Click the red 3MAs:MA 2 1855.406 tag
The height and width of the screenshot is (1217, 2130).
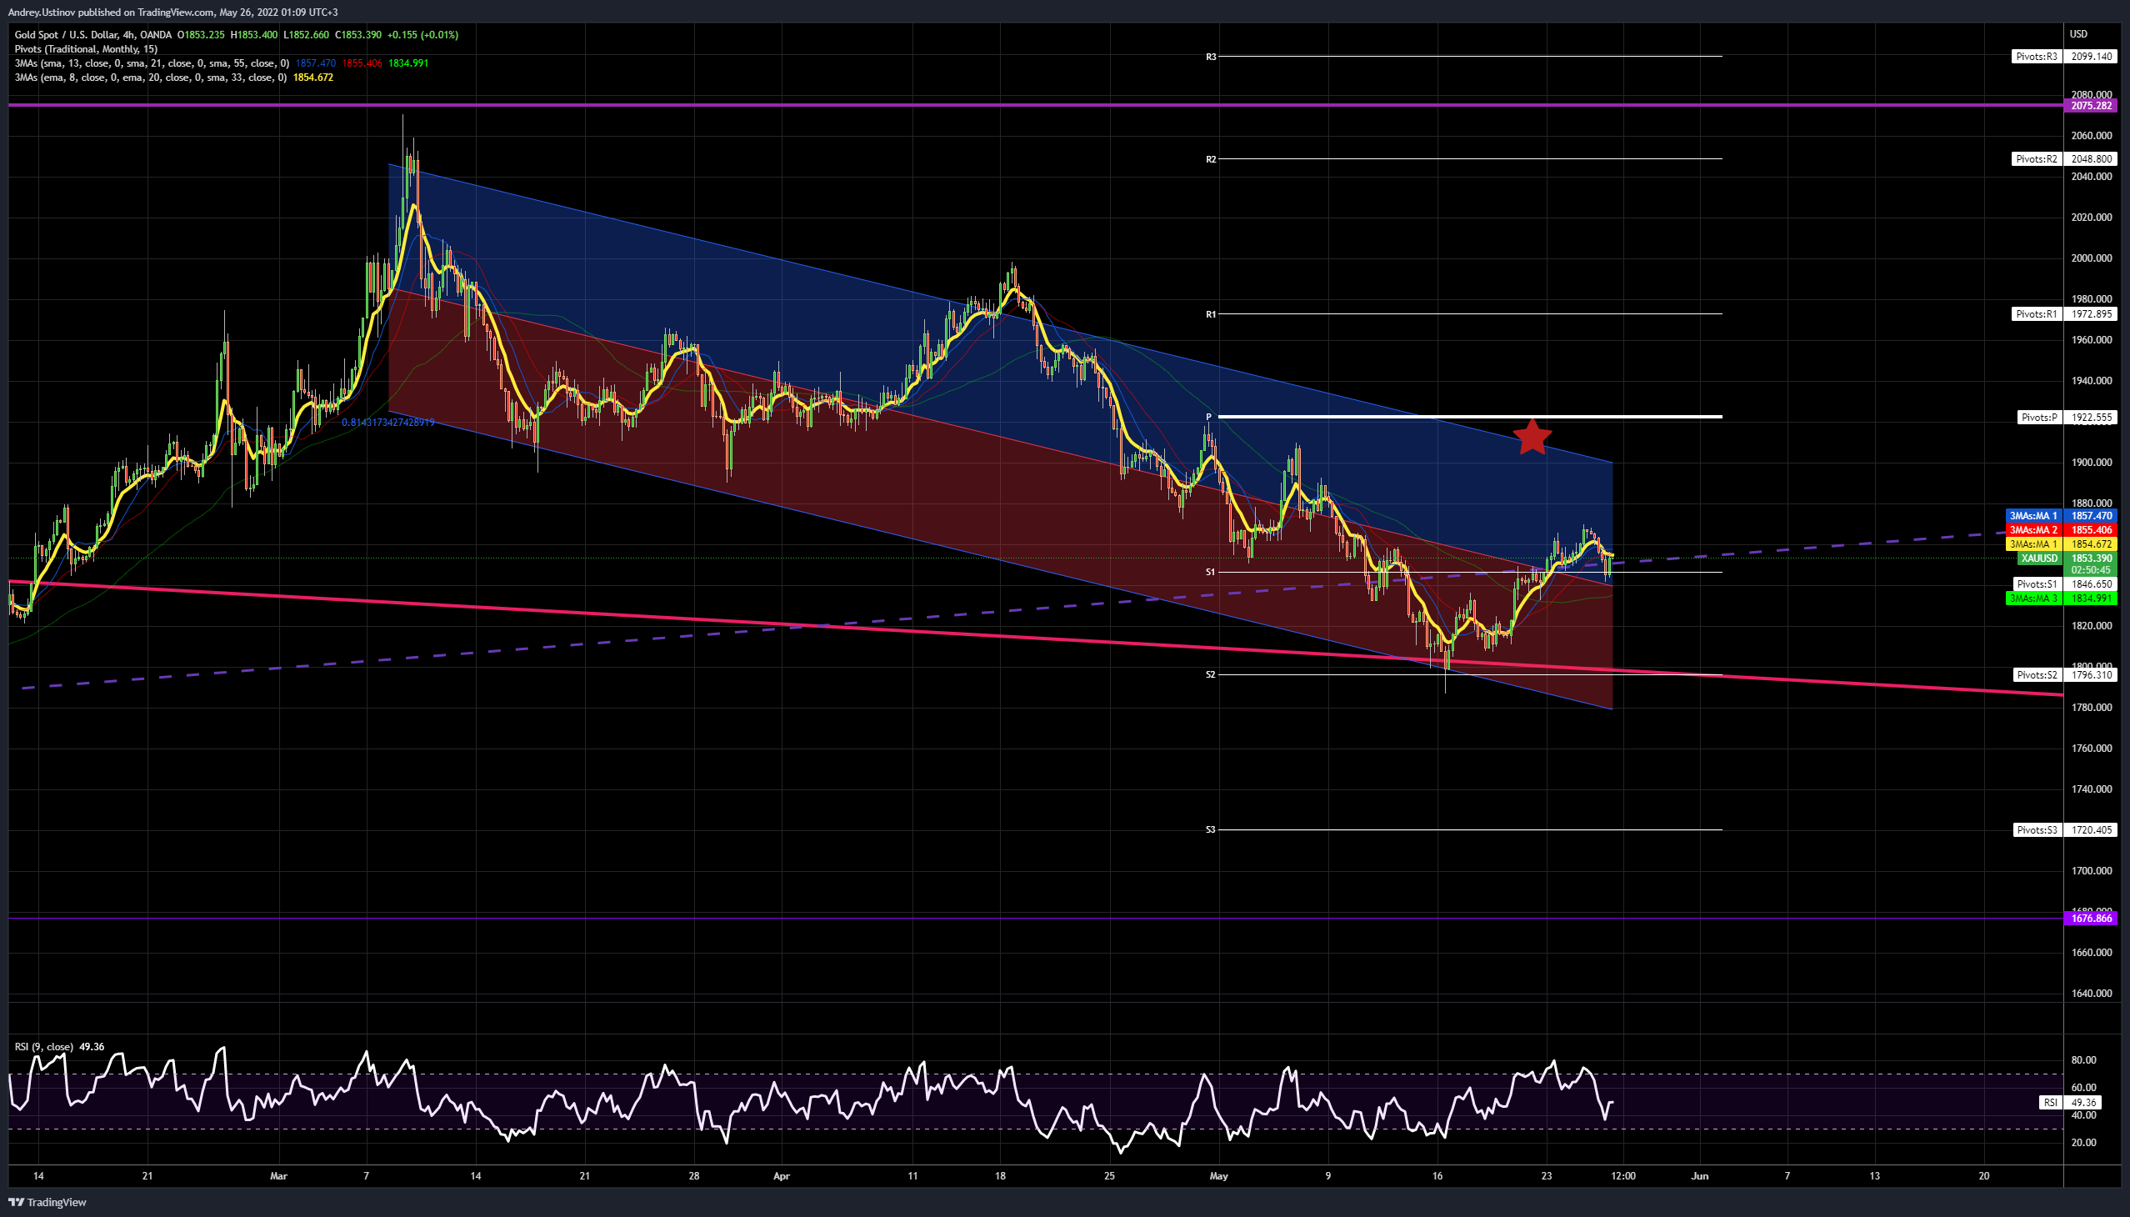point(2061,530)
